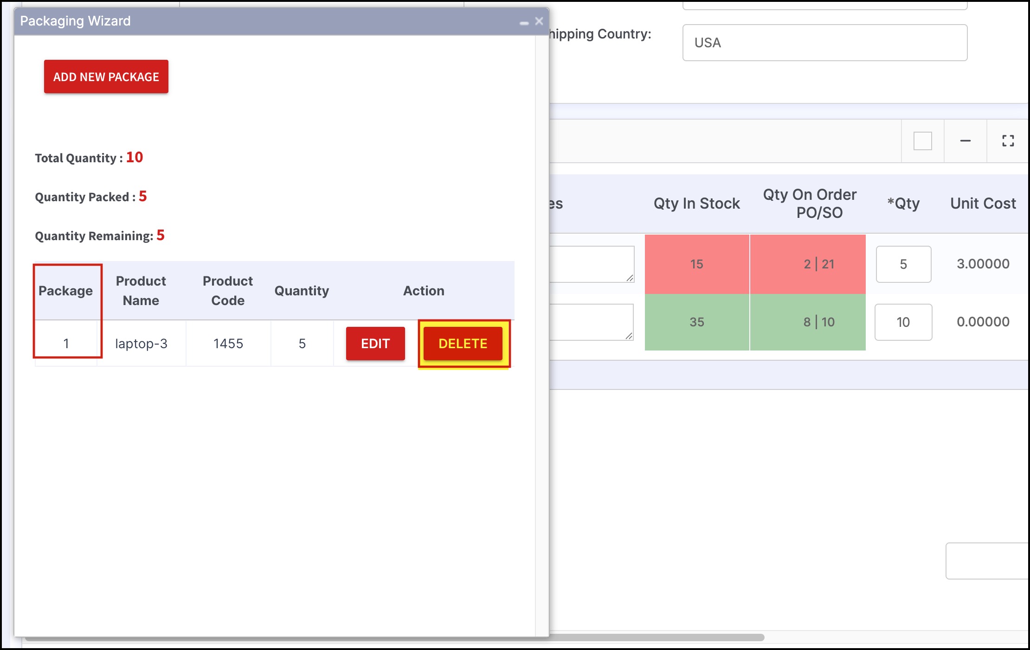Screen dimensions: 1030x650
Task: Tick the empty checkbox in panel header
Action: [922, 141]
